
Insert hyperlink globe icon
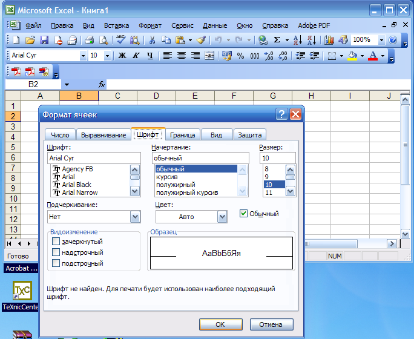coord(263,40)
